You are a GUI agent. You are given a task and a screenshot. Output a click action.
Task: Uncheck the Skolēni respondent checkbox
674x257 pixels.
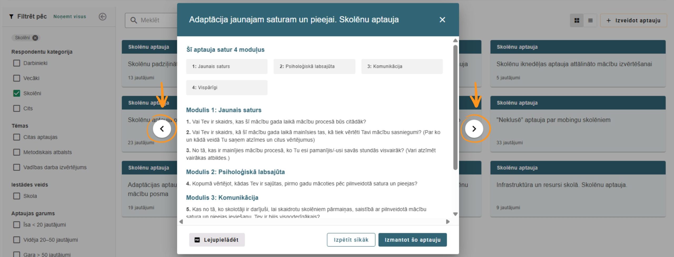click(17, 93)
